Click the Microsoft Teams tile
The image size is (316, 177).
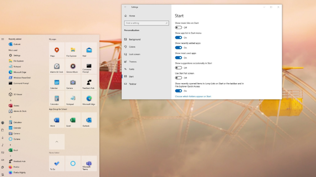pyautogui.click(x=89, y=163)
